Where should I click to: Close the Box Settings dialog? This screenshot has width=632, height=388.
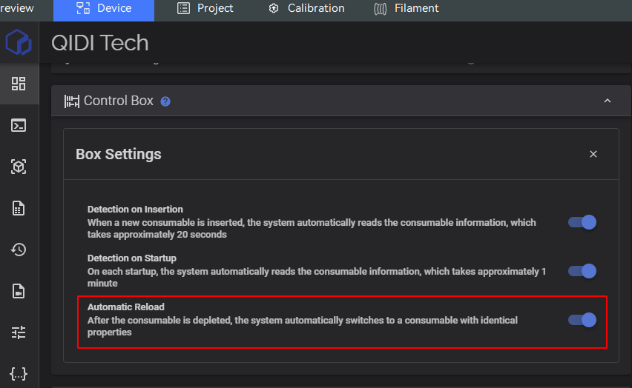tap(593, 154)
